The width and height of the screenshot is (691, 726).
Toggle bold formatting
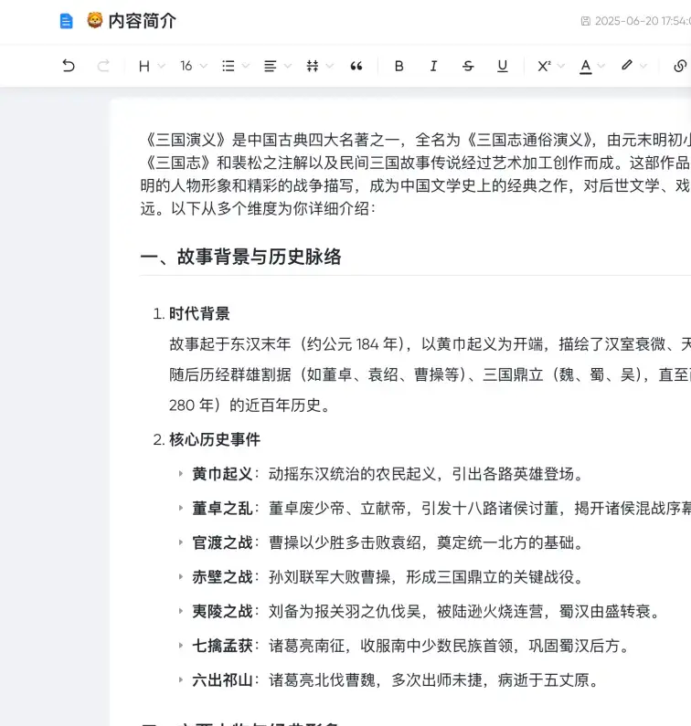click(x=399, y=67)
